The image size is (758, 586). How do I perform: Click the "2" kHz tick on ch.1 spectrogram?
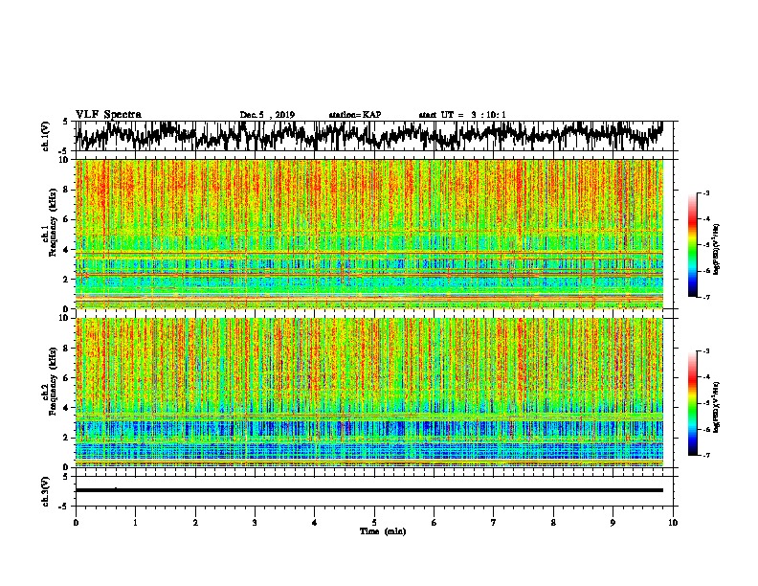(67, 279)
